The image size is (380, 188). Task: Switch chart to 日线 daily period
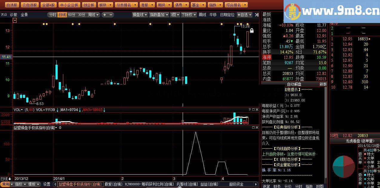(62, 15)
